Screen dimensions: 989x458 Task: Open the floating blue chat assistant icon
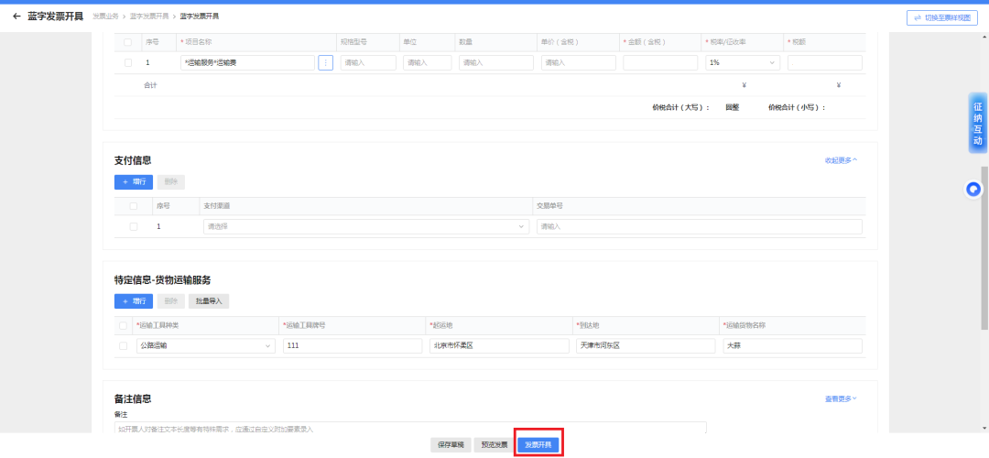click(x=974, y=190)
